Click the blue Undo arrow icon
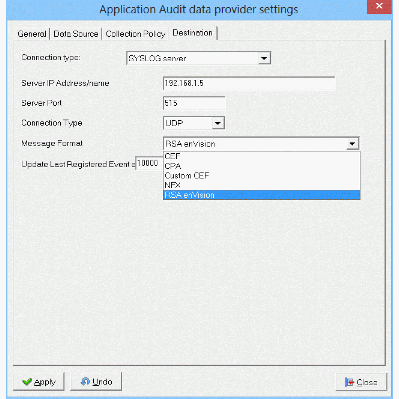399x399 pixels. coord(85,382)
